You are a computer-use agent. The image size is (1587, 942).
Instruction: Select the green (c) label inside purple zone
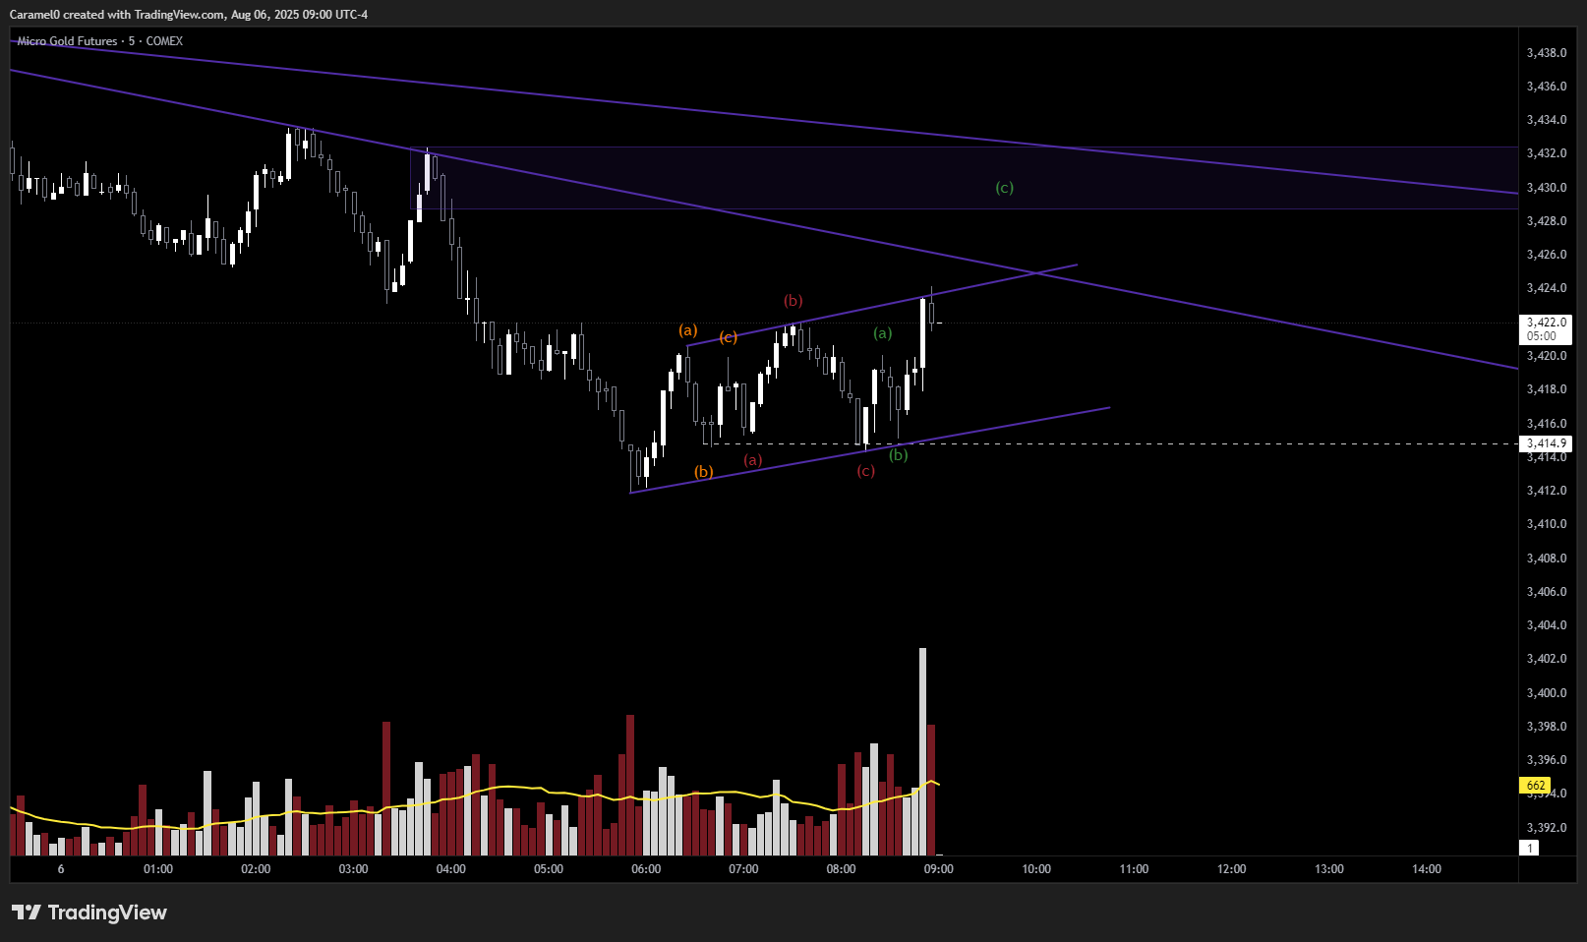coord(1004,188)
